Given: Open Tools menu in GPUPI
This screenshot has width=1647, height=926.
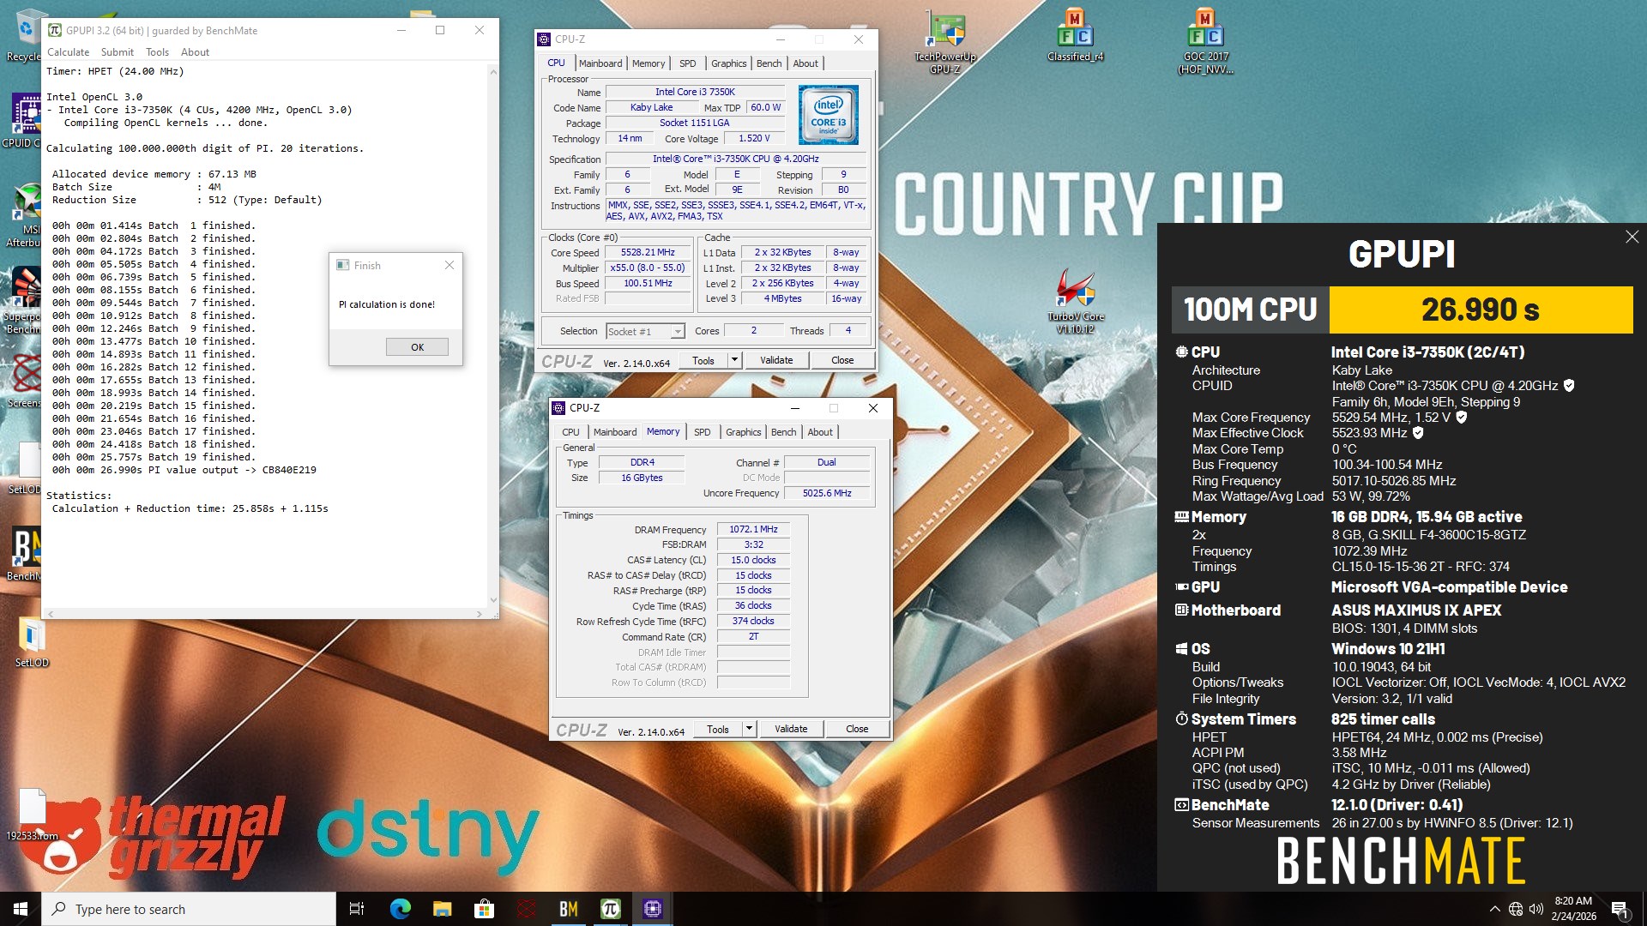Looking at the screenshot, I should pyautogui.click(x=157, y=52).
